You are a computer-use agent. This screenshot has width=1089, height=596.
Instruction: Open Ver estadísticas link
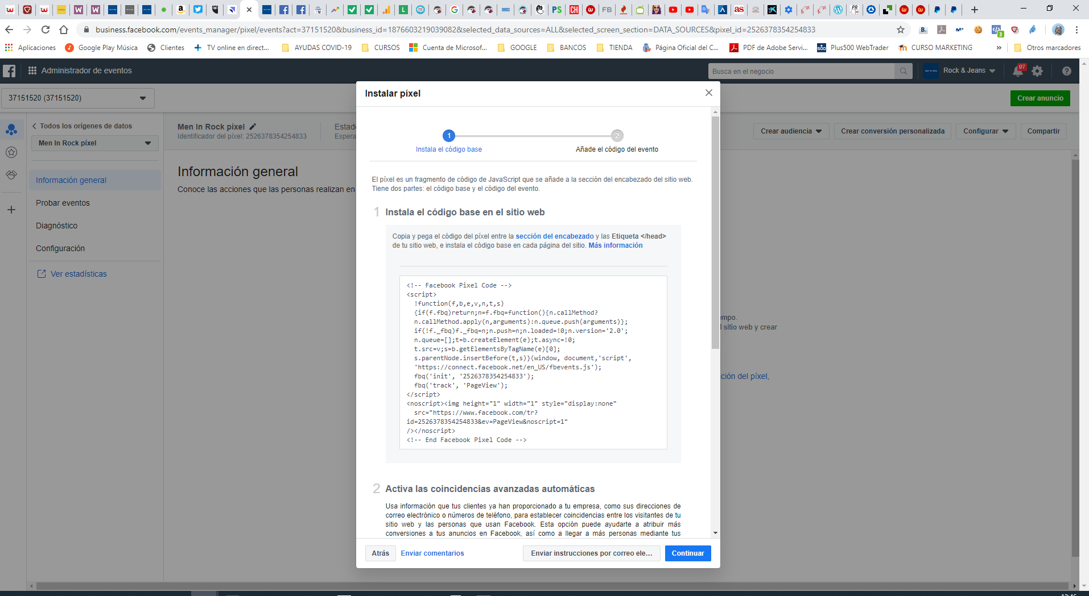coord(72,274)
